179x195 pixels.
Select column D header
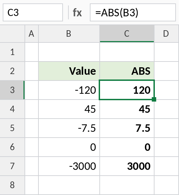tap(166, 34)
